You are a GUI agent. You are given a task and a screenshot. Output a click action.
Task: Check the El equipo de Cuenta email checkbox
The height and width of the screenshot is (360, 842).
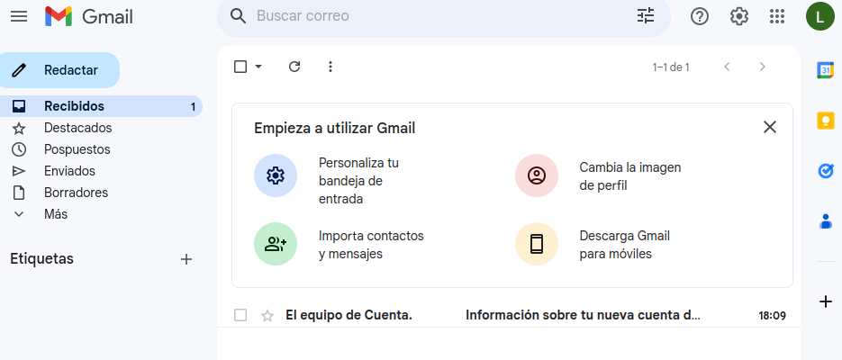[240, 315]
